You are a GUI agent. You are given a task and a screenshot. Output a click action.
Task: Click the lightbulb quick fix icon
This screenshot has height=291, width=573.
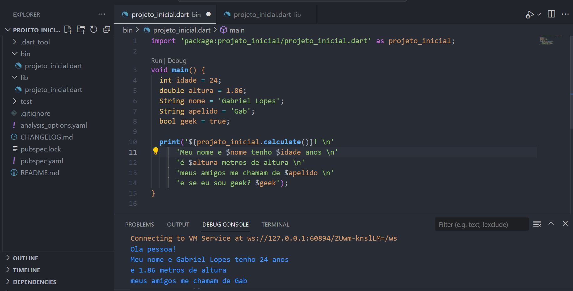156,151
